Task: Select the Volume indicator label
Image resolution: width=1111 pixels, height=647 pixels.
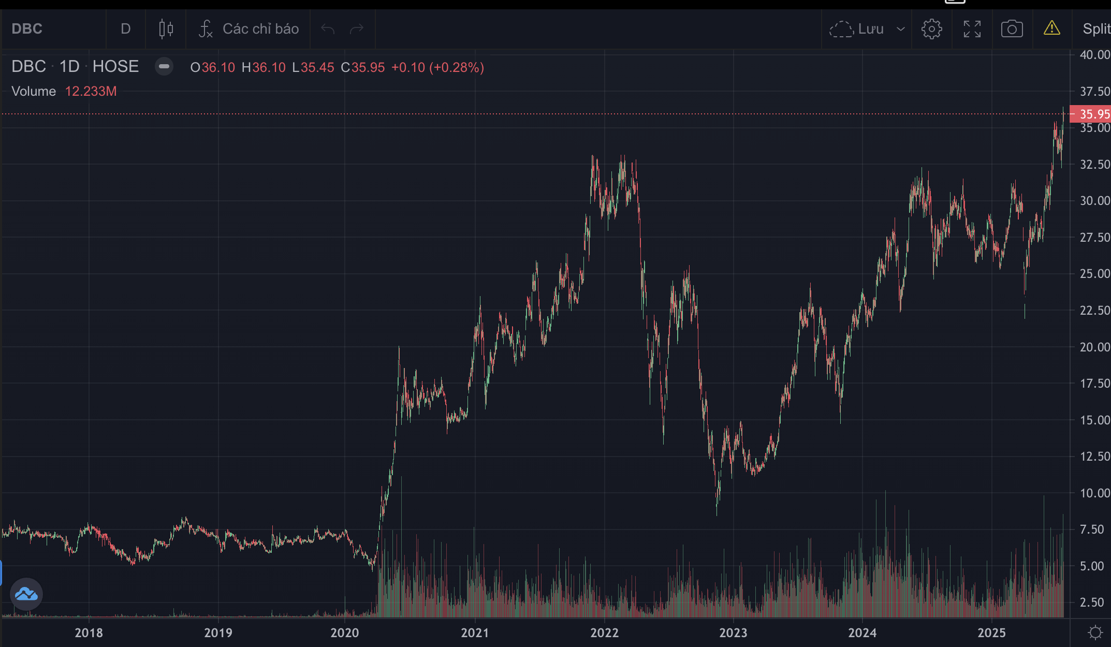Action: tap(34, 91)
